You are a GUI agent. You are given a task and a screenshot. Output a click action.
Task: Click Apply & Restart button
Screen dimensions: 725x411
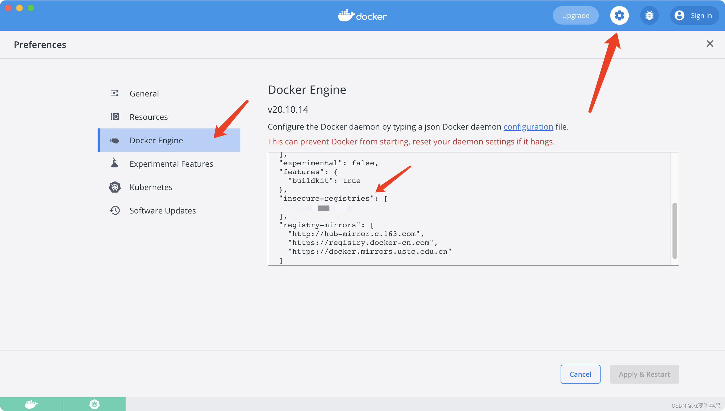[645, 374]
